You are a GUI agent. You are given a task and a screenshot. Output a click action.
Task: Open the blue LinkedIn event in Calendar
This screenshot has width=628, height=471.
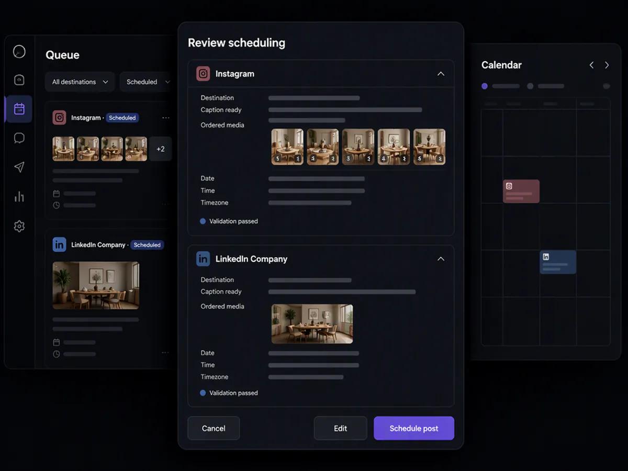[558, 262]
